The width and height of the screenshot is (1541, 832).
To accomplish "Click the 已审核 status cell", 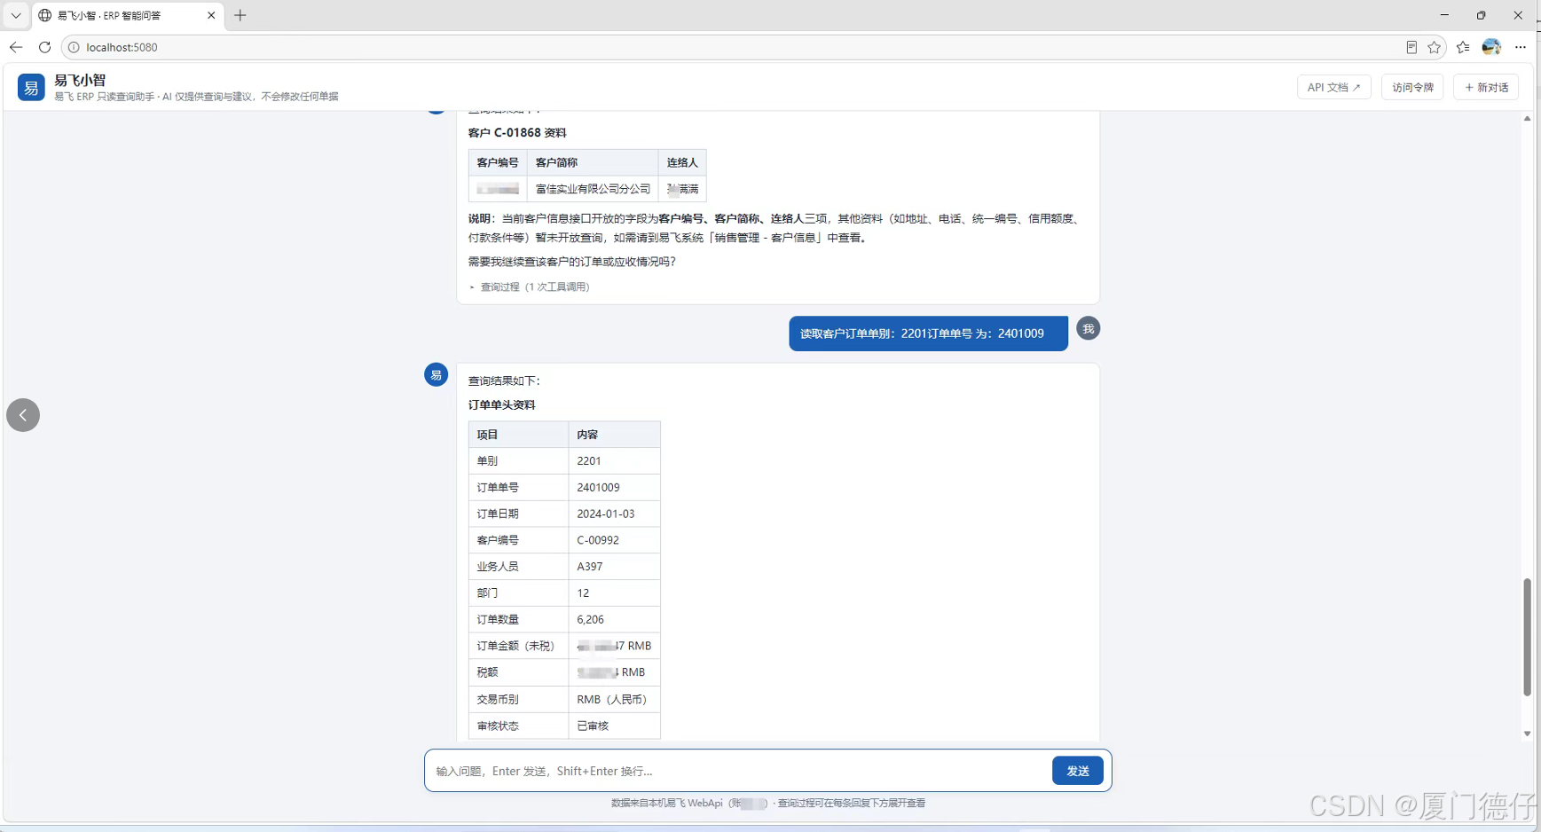I will click(x=614, y=726).
